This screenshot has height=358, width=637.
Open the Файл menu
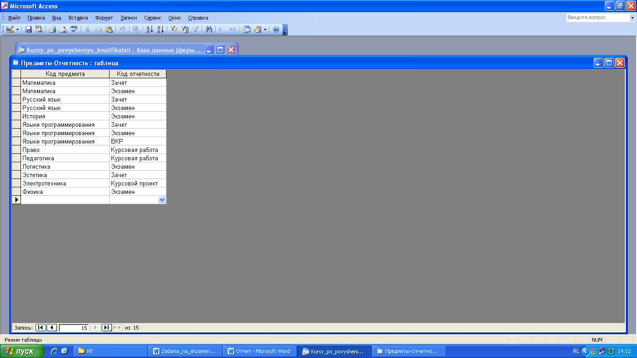(14, 18)
